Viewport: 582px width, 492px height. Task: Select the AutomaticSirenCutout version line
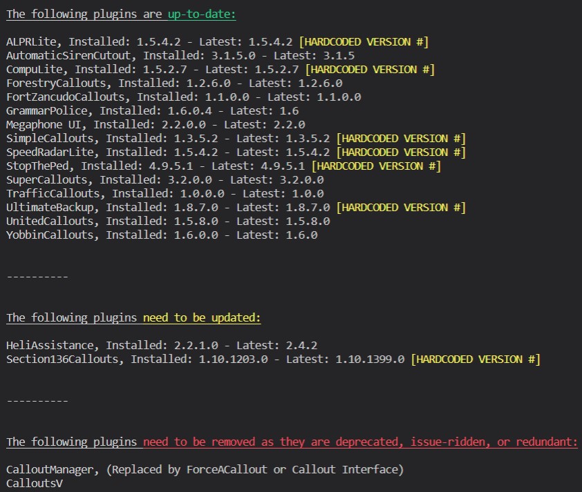(180, 56)
